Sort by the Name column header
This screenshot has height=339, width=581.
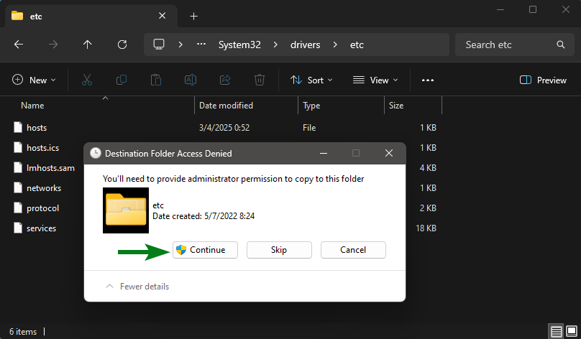(32, 106)
